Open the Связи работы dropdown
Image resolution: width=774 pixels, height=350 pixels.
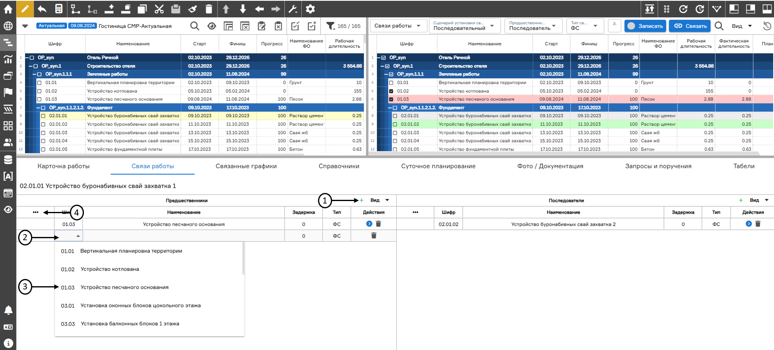(398, 26)
